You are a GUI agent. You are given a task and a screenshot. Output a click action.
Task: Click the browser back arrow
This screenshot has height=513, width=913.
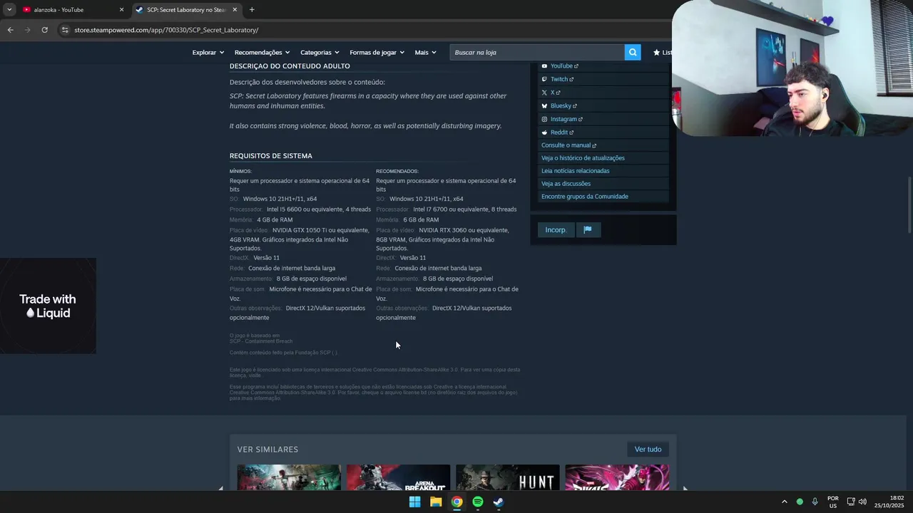click(x=10, y=30)
